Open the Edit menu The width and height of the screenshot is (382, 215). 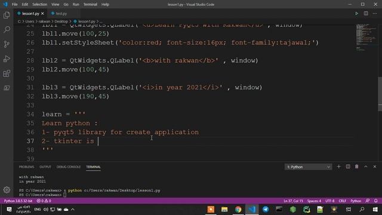[25, 4]
